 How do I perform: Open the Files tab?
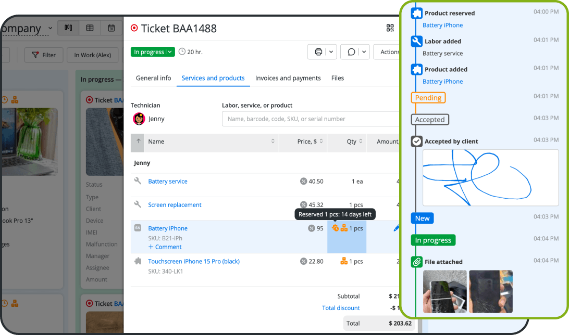[x=338, y=78]
